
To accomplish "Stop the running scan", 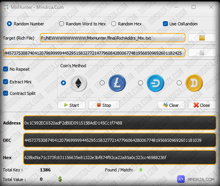I will coord(104,105).
